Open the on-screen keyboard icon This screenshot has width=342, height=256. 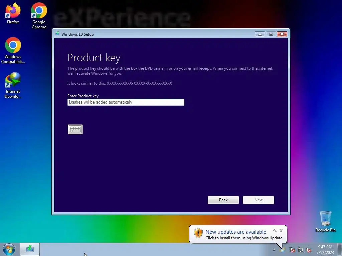tap(75, 129)
